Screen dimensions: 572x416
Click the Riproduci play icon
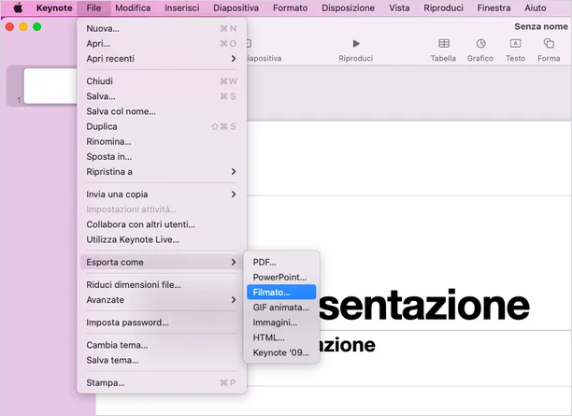pos(356,44)
